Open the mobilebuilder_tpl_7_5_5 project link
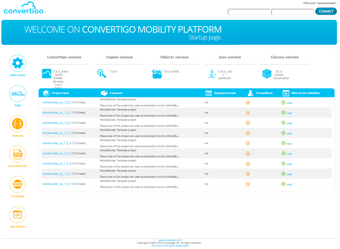The height and width of the screenshot is (249, 340). [57, 153]
